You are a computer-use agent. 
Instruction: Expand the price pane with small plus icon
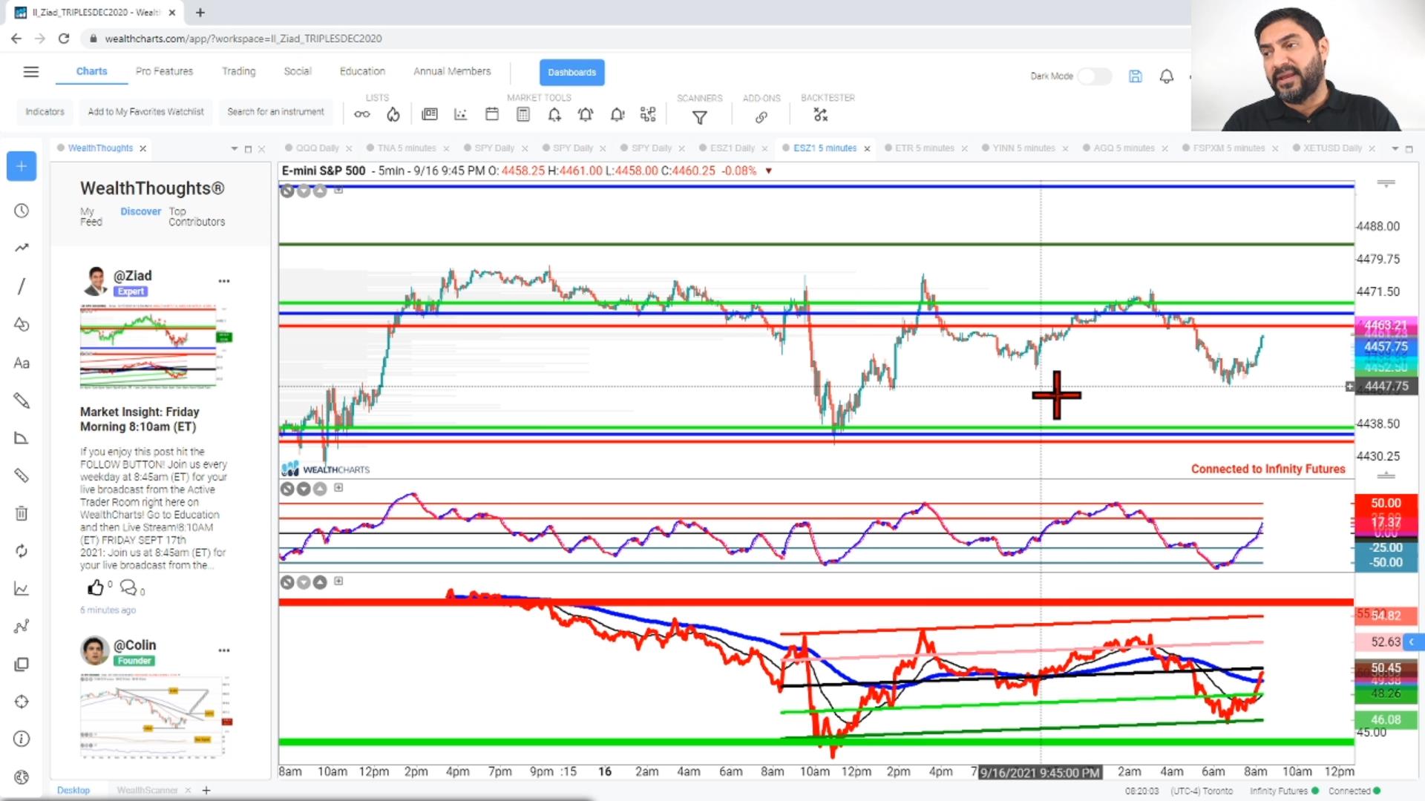(338, 190)
